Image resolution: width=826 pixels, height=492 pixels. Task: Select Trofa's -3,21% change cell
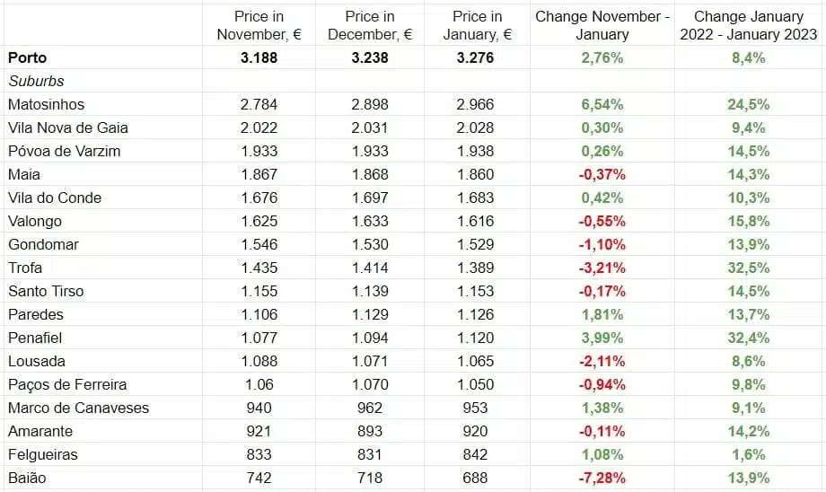(602, 268)
